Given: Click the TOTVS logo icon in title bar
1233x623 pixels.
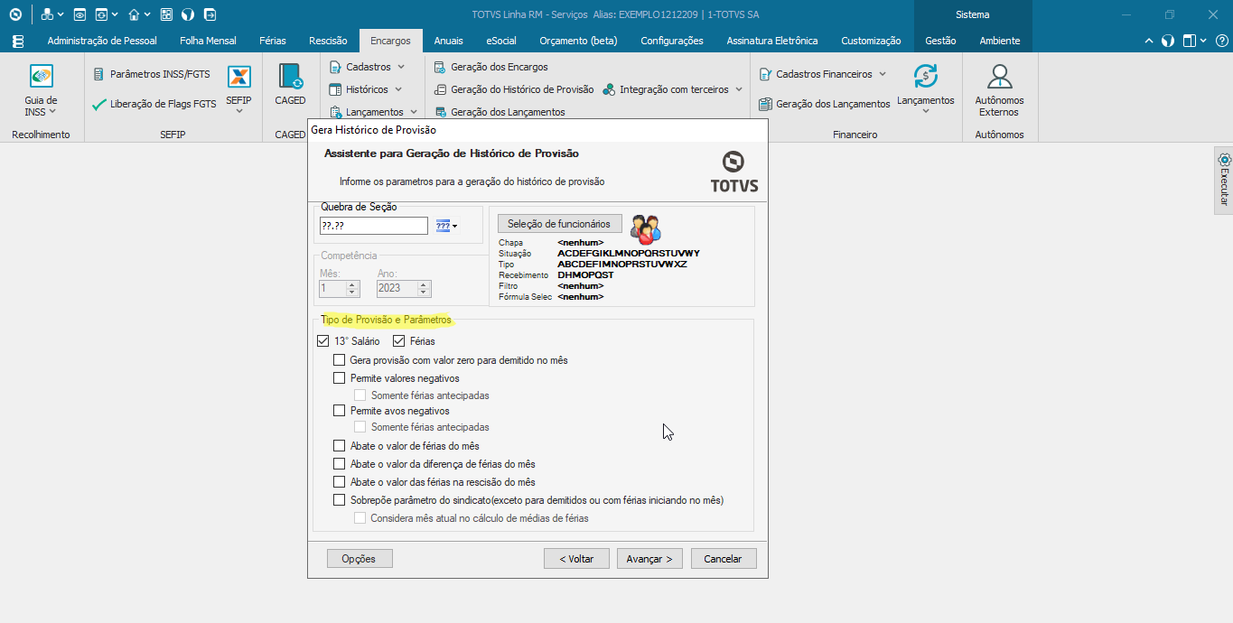Looking at the screenshot, I should (x=15, y=14).
